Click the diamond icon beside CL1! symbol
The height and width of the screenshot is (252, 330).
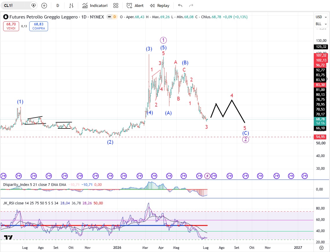[x=34, y=6]
